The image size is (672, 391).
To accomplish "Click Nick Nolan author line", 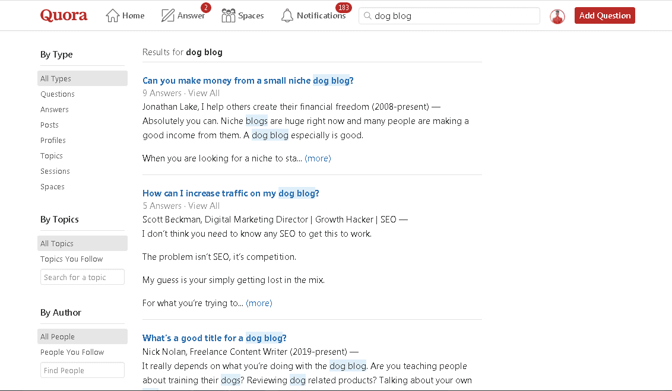I will [x=251, y=352].
